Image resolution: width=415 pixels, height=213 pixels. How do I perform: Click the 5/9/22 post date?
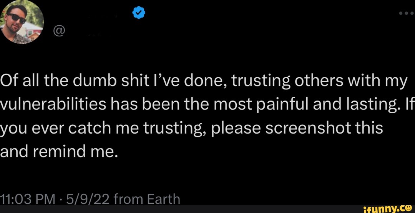[88, 199]
